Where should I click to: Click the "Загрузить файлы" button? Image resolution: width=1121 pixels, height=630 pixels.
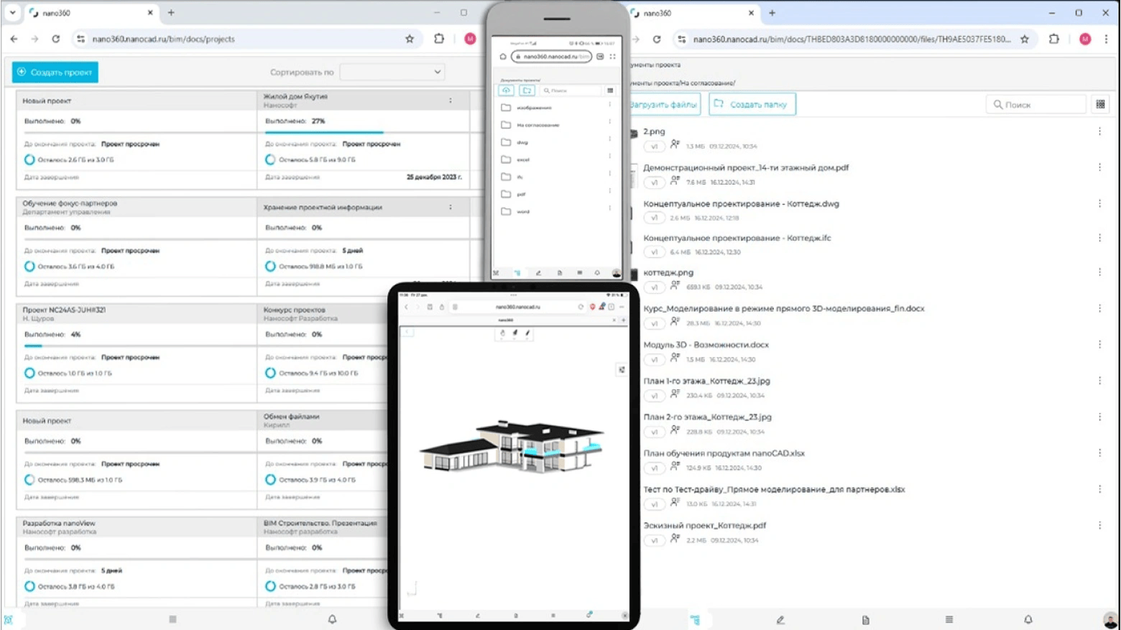[x=664, y=104]
